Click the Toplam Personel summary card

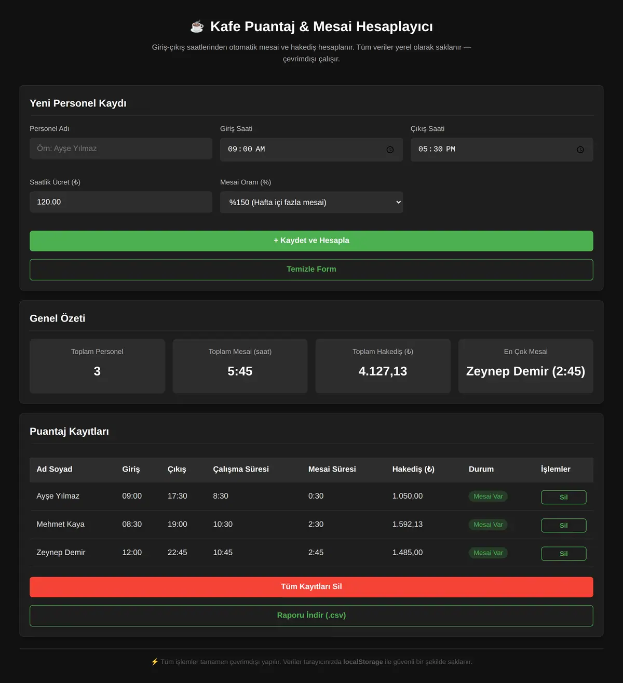coord(97,366)
